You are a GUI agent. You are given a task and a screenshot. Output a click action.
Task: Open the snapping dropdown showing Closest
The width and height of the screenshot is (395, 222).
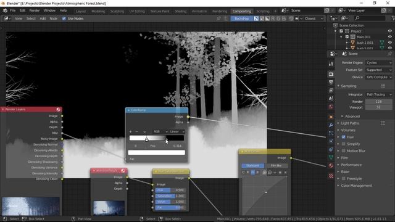point(314,18)
